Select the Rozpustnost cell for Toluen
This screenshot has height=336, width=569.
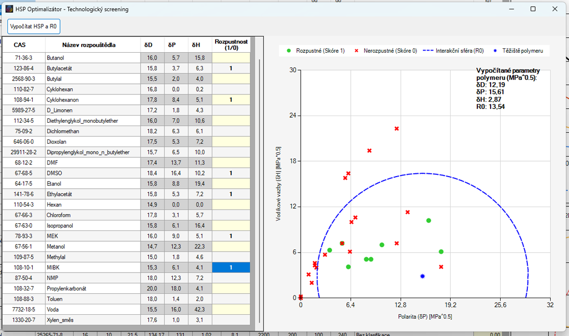(231, 299)
